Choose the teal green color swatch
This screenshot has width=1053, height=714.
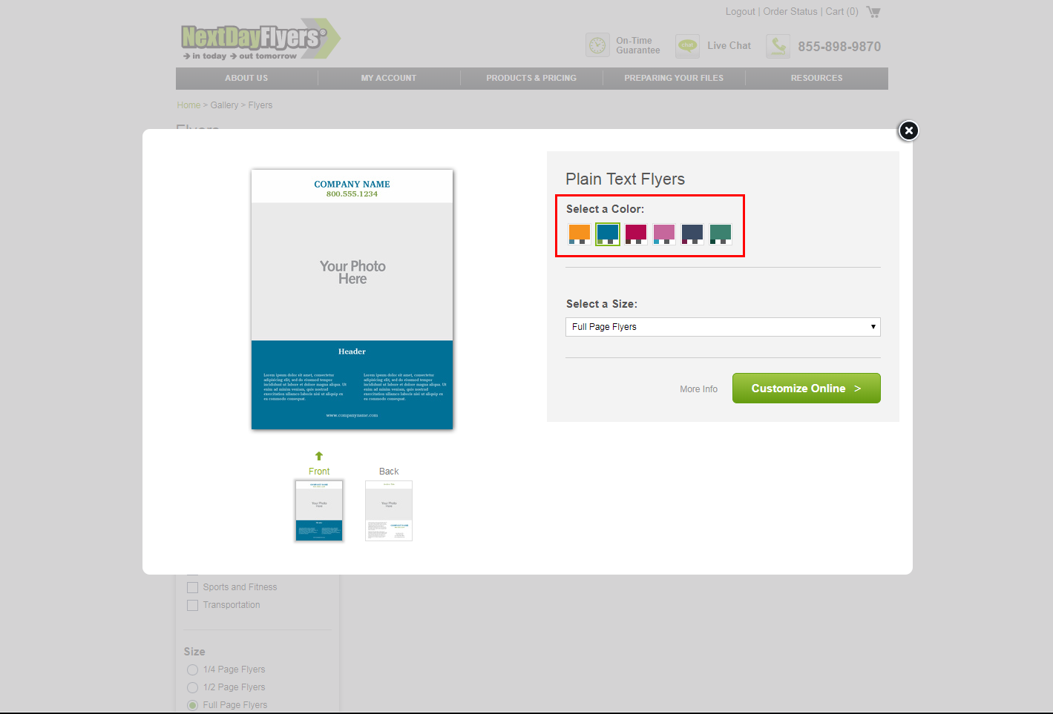[721, 234]
